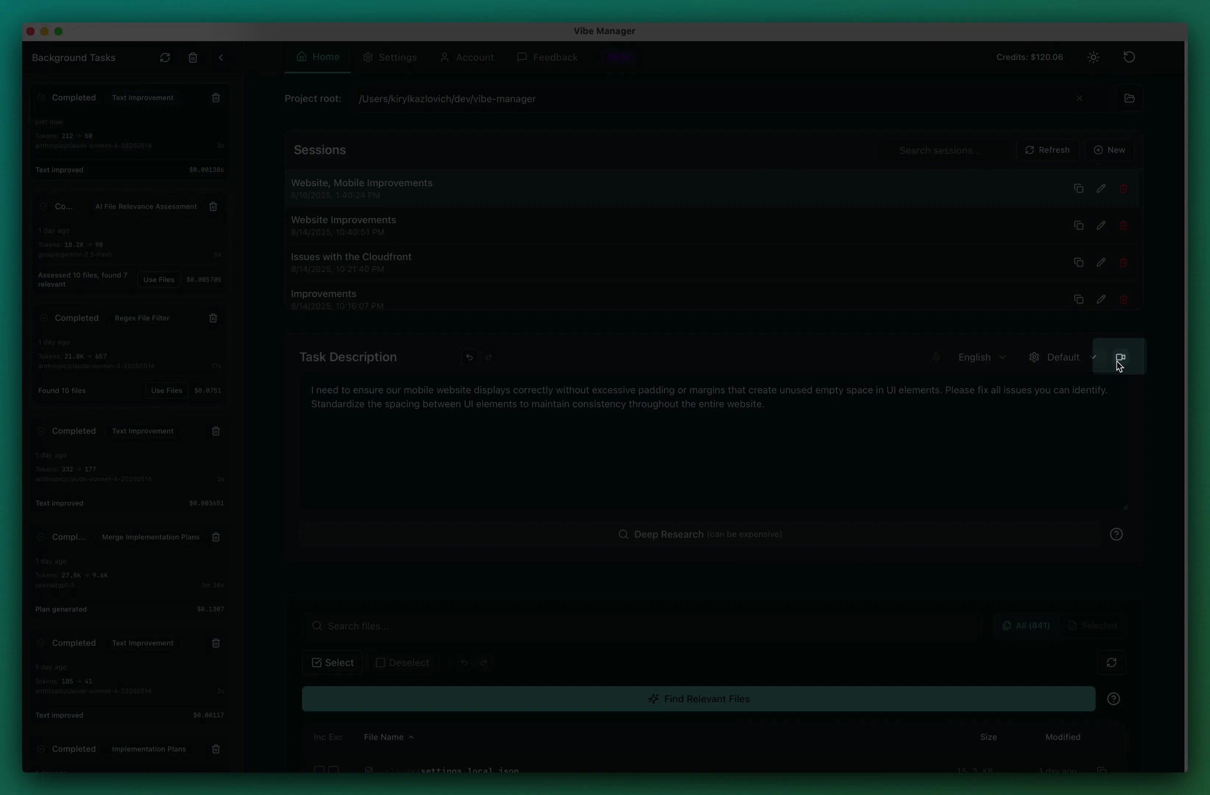Viewport: 1210px width, 795px height.
Task: Delete the Regex File Filter task
Action: (213, 318)
